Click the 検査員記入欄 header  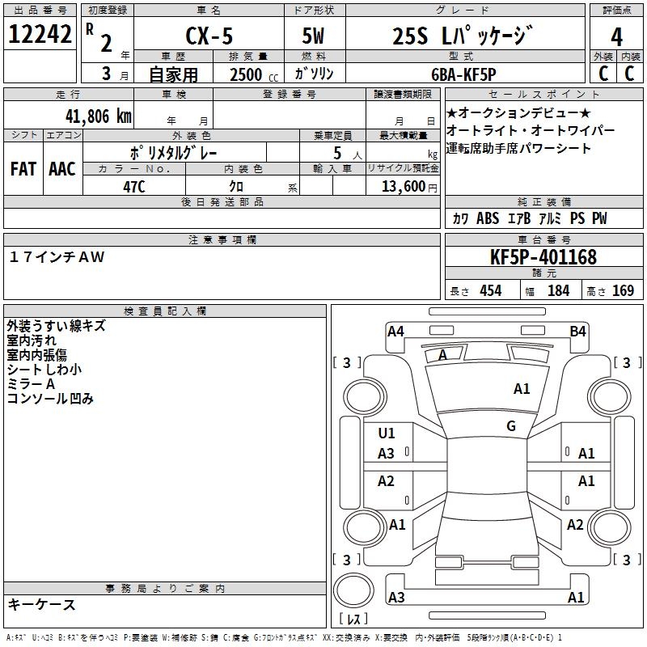(165, 311)
